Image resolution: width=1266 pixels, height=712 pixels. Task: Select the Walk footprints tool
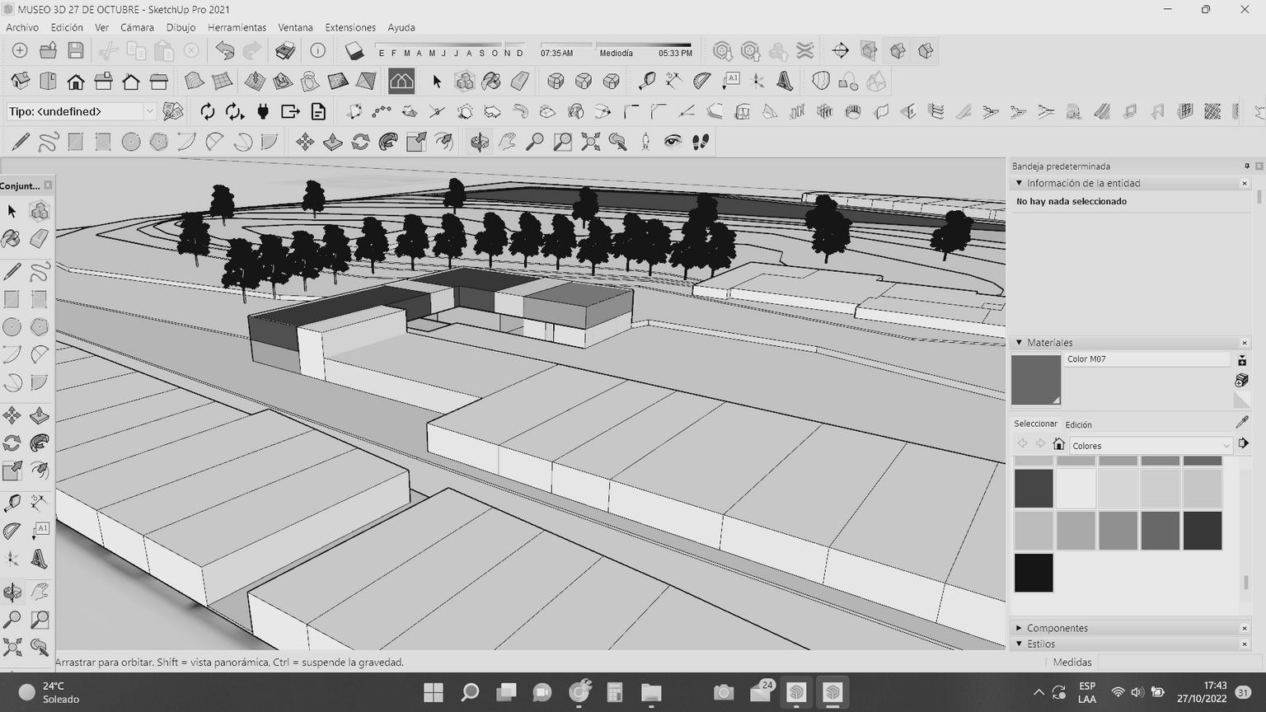click(701, 142)
